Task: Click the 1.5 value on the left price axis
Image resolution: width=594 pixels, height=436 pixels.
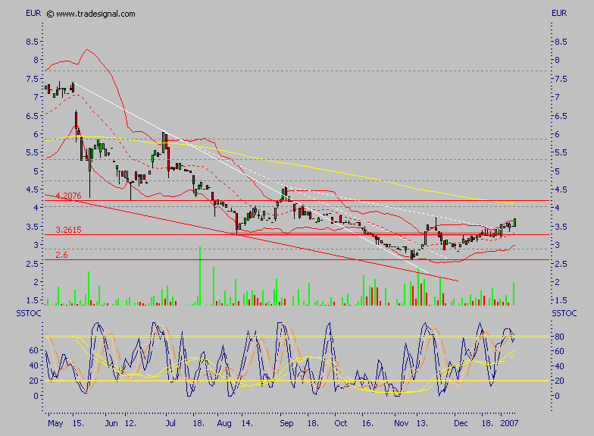Action: coord(32,300)
